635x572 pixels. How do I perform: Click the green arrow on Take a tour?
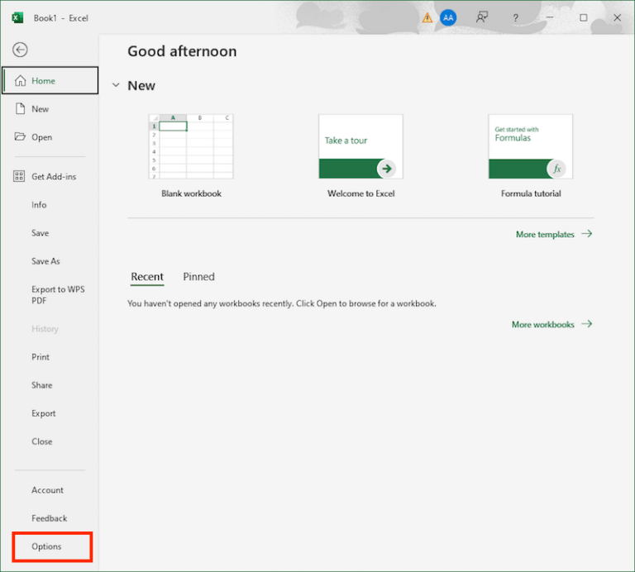(387, 169)
